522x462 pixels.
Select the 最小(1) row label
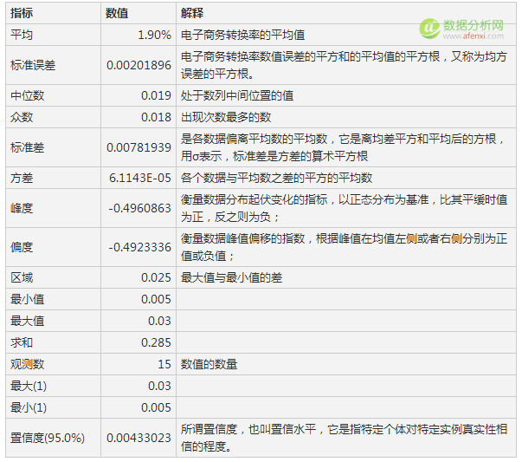coord(29,407)
